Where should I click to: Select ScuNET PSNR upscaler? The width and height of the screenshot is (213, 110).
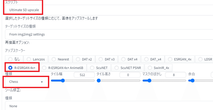128,68
